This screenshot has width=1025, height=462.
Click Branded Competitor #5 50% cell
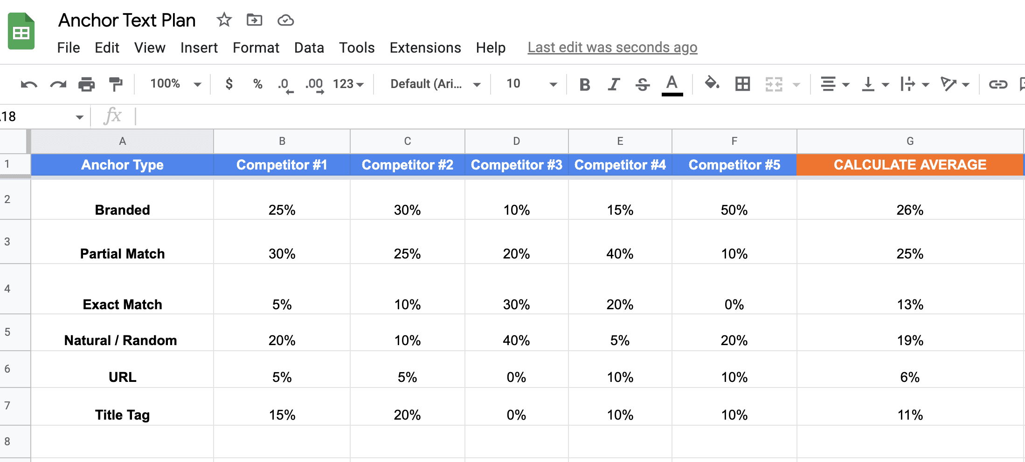(734, 199)
